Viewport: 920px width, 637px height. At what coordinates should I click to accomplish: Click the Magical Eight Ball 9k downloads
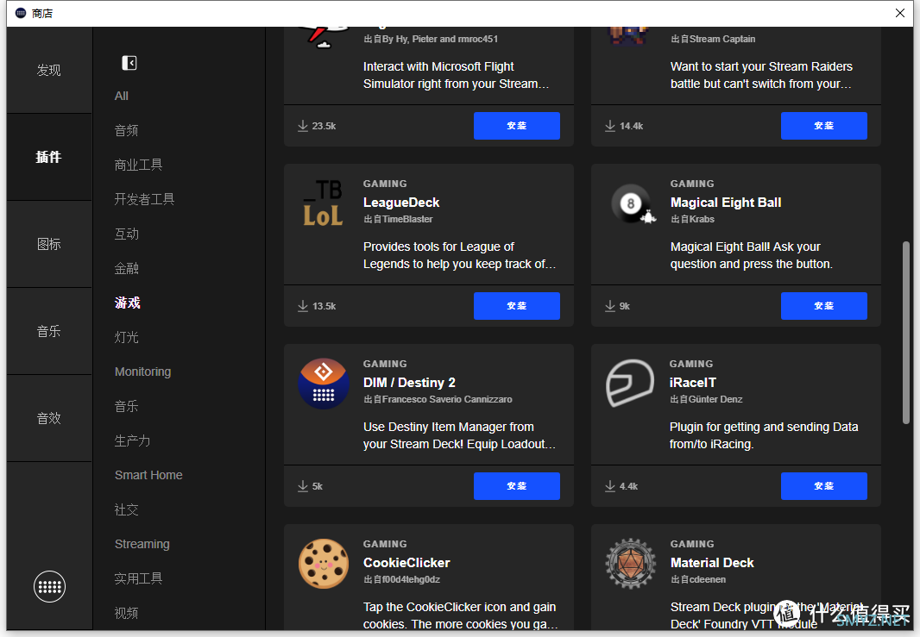617,306
